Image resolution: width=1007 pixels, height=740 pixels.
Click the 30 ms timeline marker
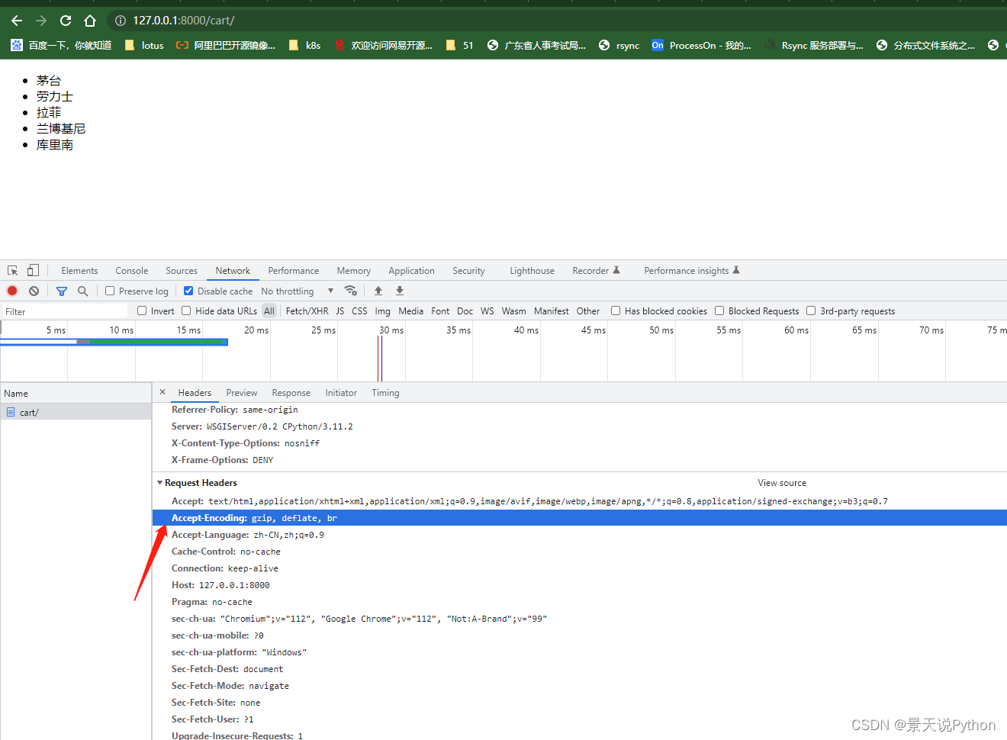click(391, 330)
